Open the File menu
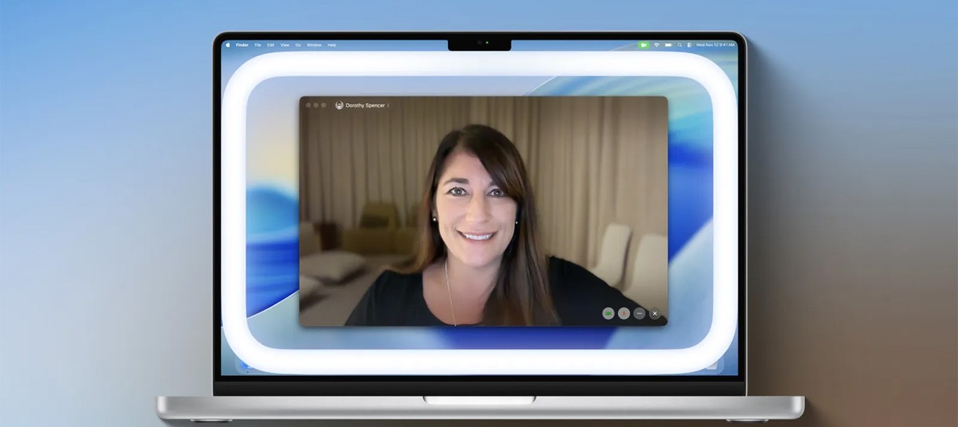The width and height of the screenshot is (958, 427). pos(258,45)
